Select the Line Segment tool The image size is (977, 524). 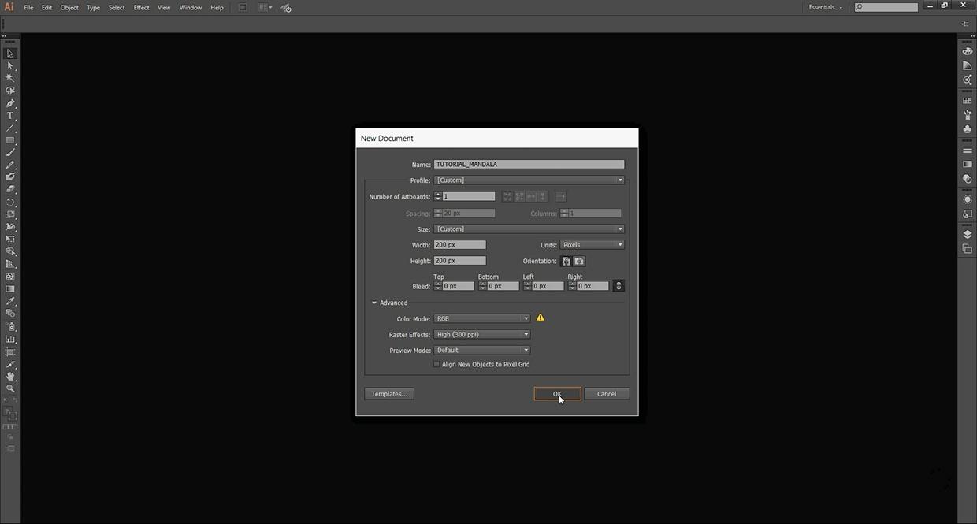[10, 128]
